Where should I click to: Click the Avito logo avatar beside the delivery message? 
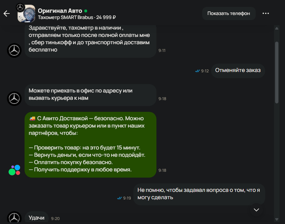click(15, 170)
